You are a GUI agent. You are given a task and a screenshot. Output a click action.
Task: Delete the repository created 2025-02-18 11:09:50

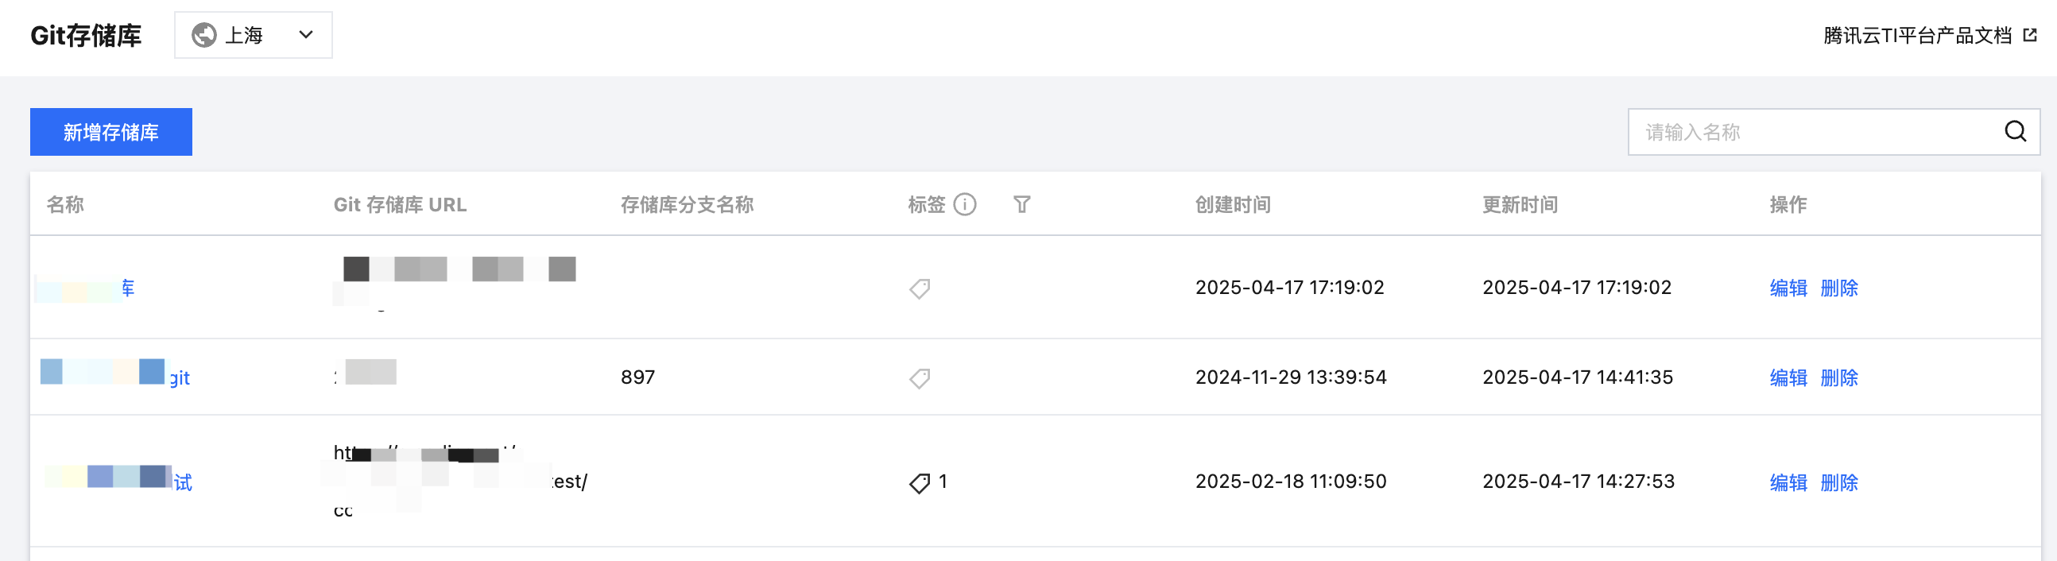[1839, 483]
